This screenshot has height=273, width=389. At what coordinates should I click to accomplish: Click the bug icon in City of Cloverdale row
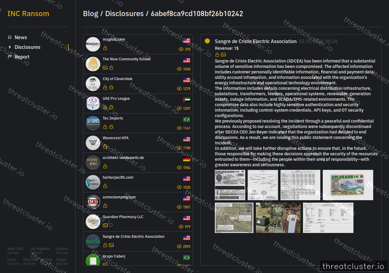[111, 87]
